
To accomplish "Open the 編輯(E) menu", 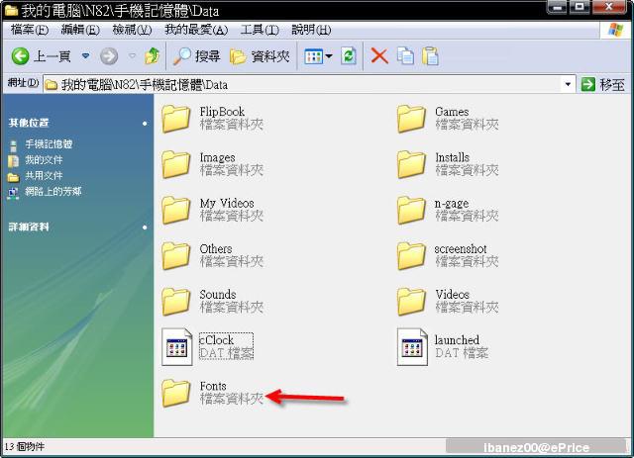I will click(80, 30).
